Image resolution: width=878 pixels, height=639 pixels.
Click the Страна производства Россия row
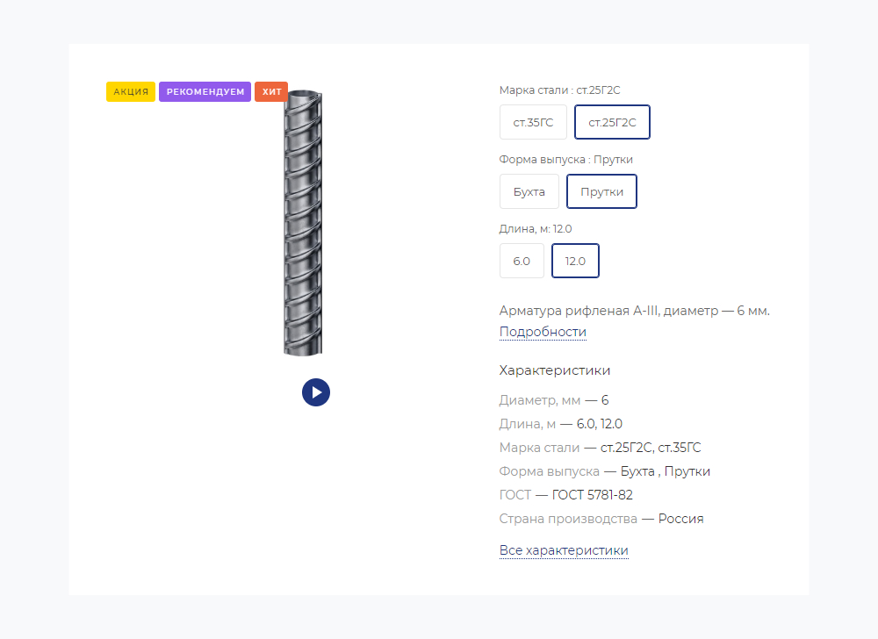coord(601,519)
